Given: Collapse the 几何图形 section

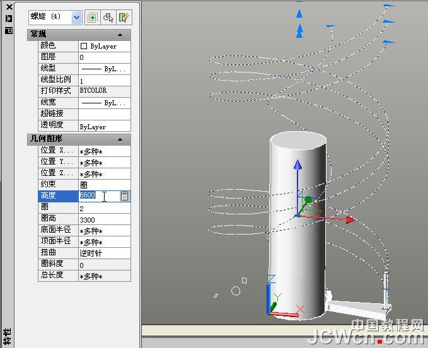Looking at the screenshot, I should (120, 139).
